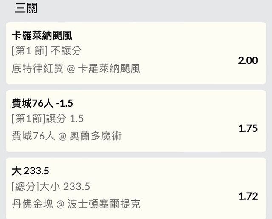
Task: Open 底特律紅翼 team name in first matchup
Action: click(37, 68)
